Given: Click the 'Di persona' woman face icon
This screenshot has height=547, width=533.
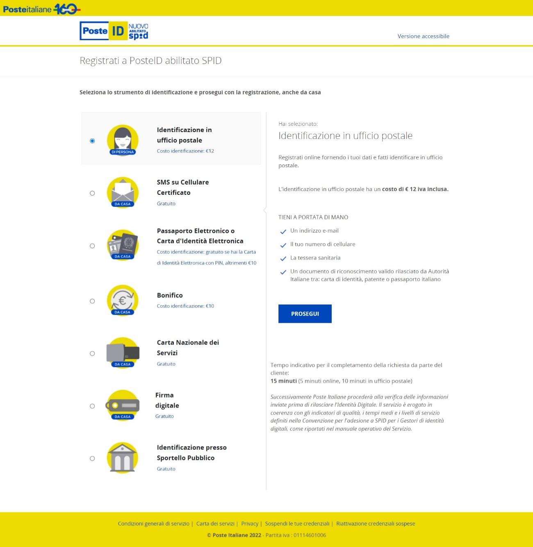Looking at the screenshot, I should click(123, 140).
